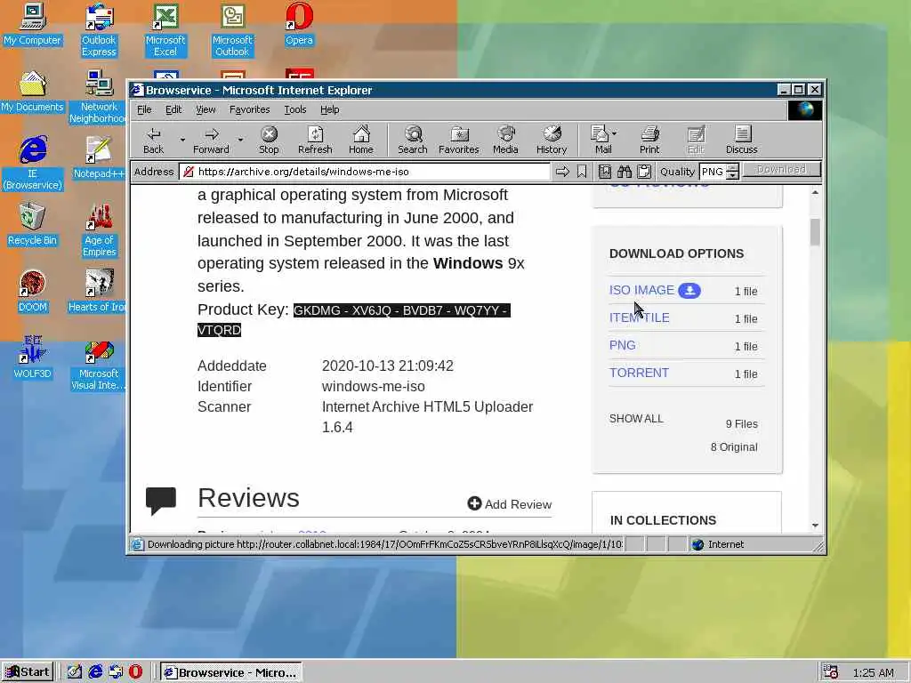911x683 pixels.
Task: Click the vertical scrollbar thumb
Action: 815,232
